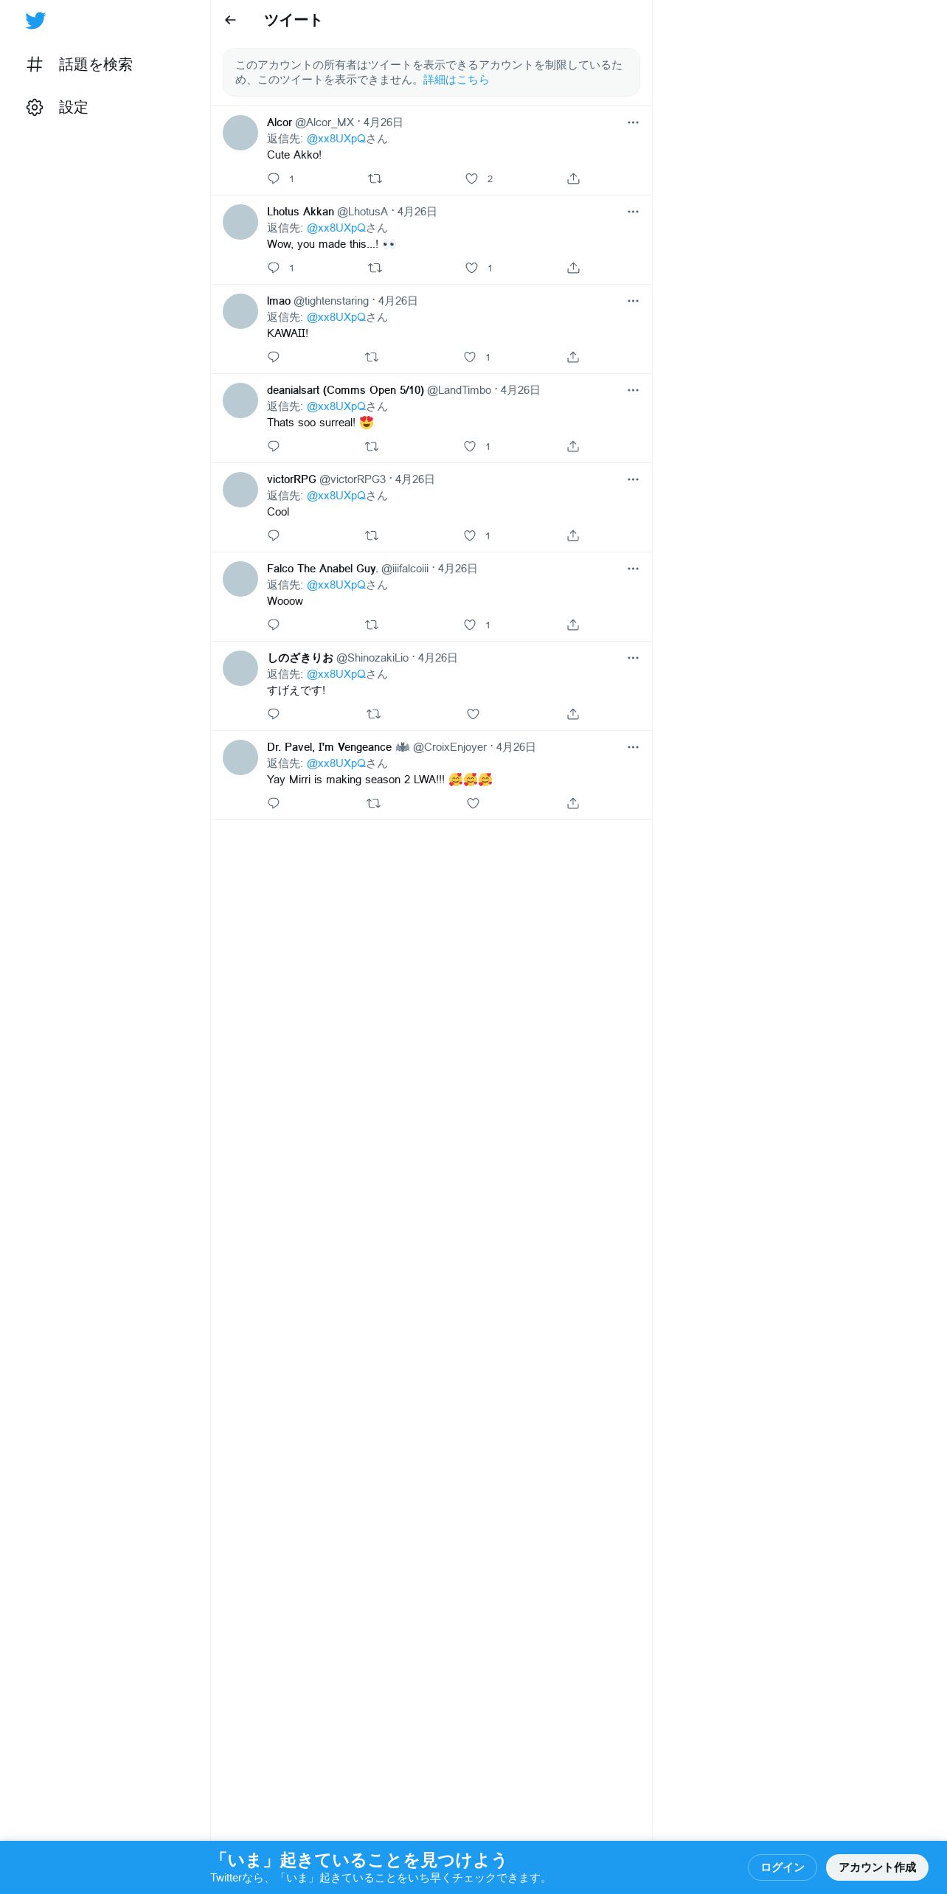Retweet Falco The Anabel Guy's "Wooow" reply
The width and height of the screenshot is (947, 1894).
(372, 625)
